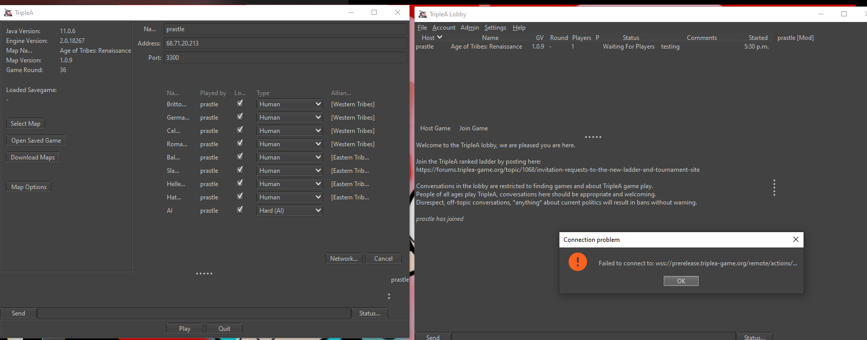Viewport: 867px width, 340px height.
Task: Minimize the TripleA Lobby window
Action: [821, 14]
